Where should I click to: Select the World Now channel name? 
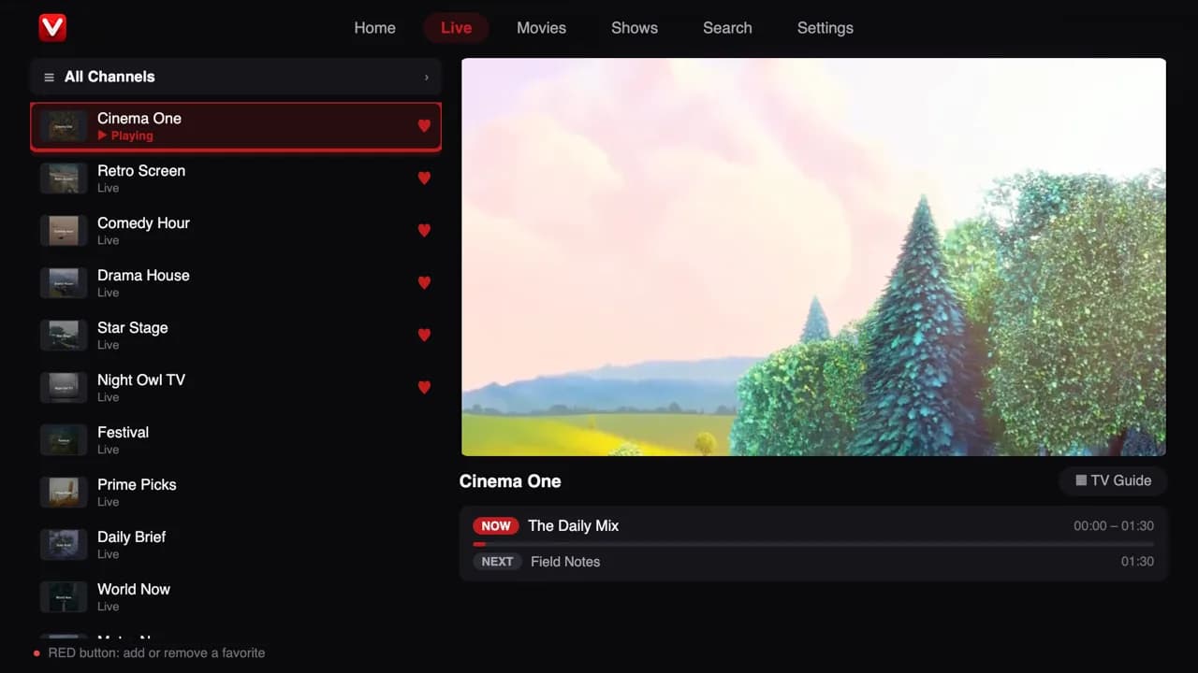click(134, 590)
